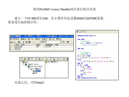This screenshot has width=129, height=97.
Task: Click fourth icon in SCL editor toolbar
Action: pos(85,31)
